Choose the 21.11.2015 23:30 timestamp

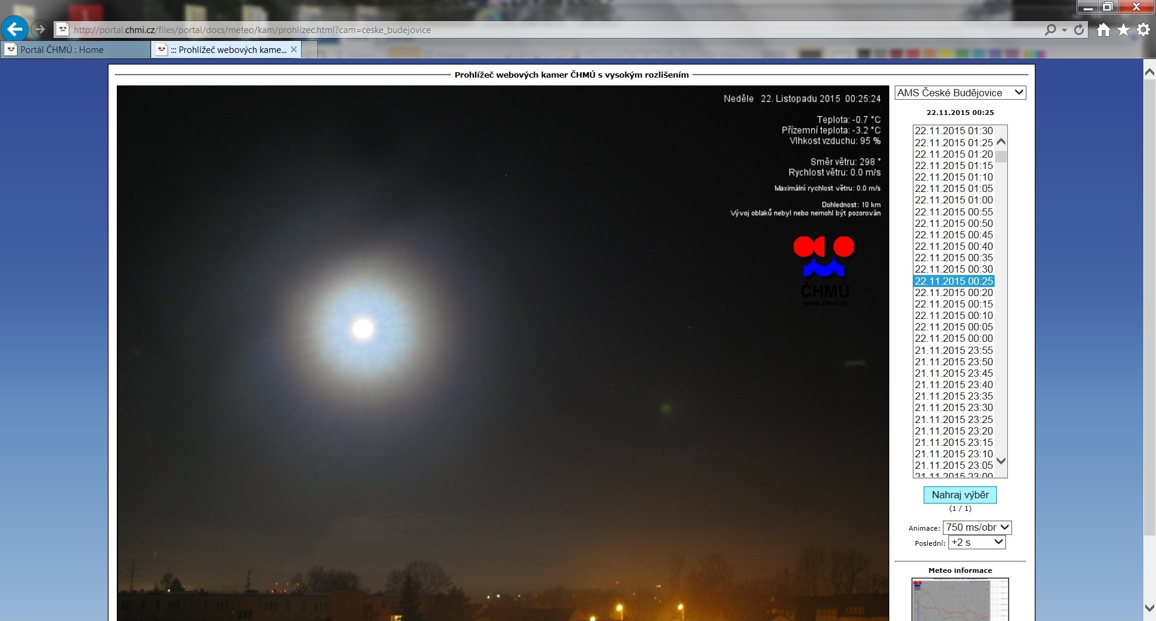click(954, 408)
